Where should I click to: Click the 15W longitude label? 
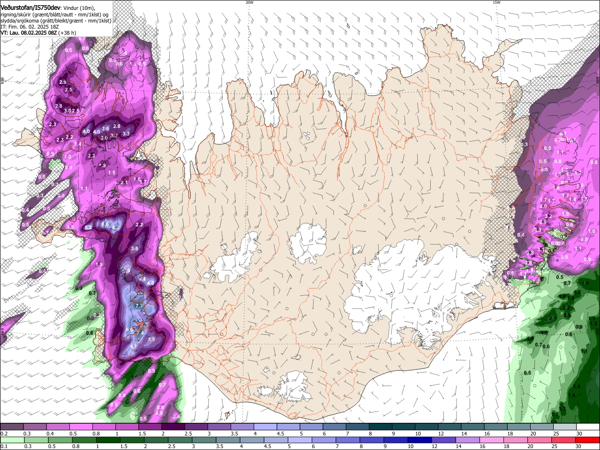(496, 2)
